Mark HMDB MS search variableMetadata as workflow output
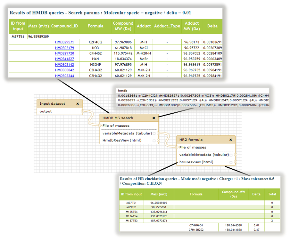This screenshot has height=241, width=290. point(154,133)
